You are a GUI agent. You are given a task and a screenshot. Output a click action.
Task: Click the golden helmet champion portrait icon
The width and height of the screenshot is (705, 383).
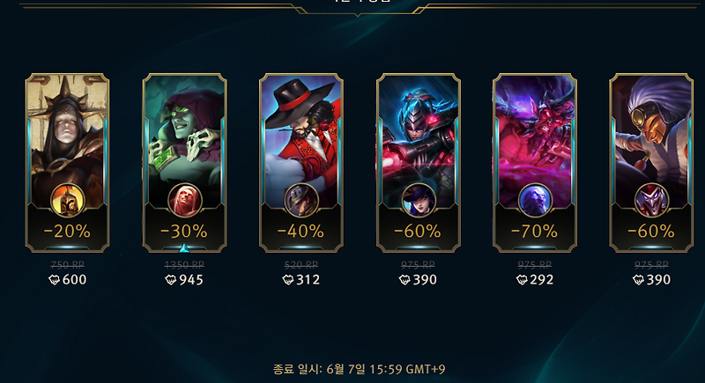coord(68,200)
